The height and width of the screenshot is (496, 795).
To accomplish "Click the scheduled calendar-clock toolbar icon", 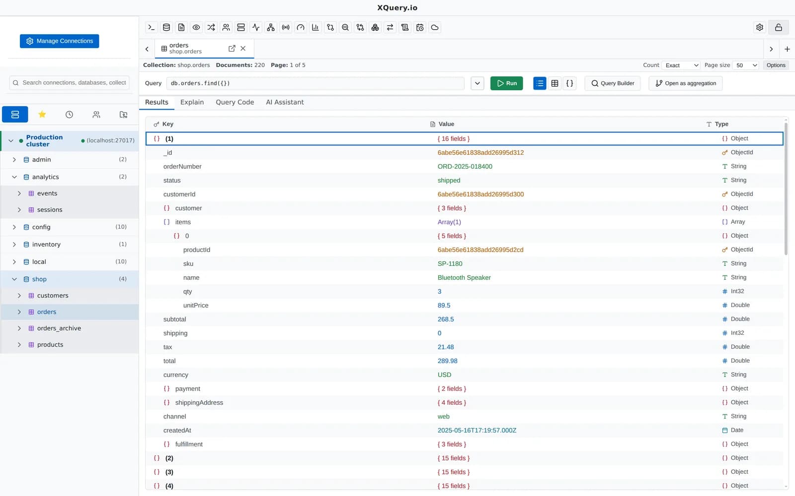I will (420, 27).
